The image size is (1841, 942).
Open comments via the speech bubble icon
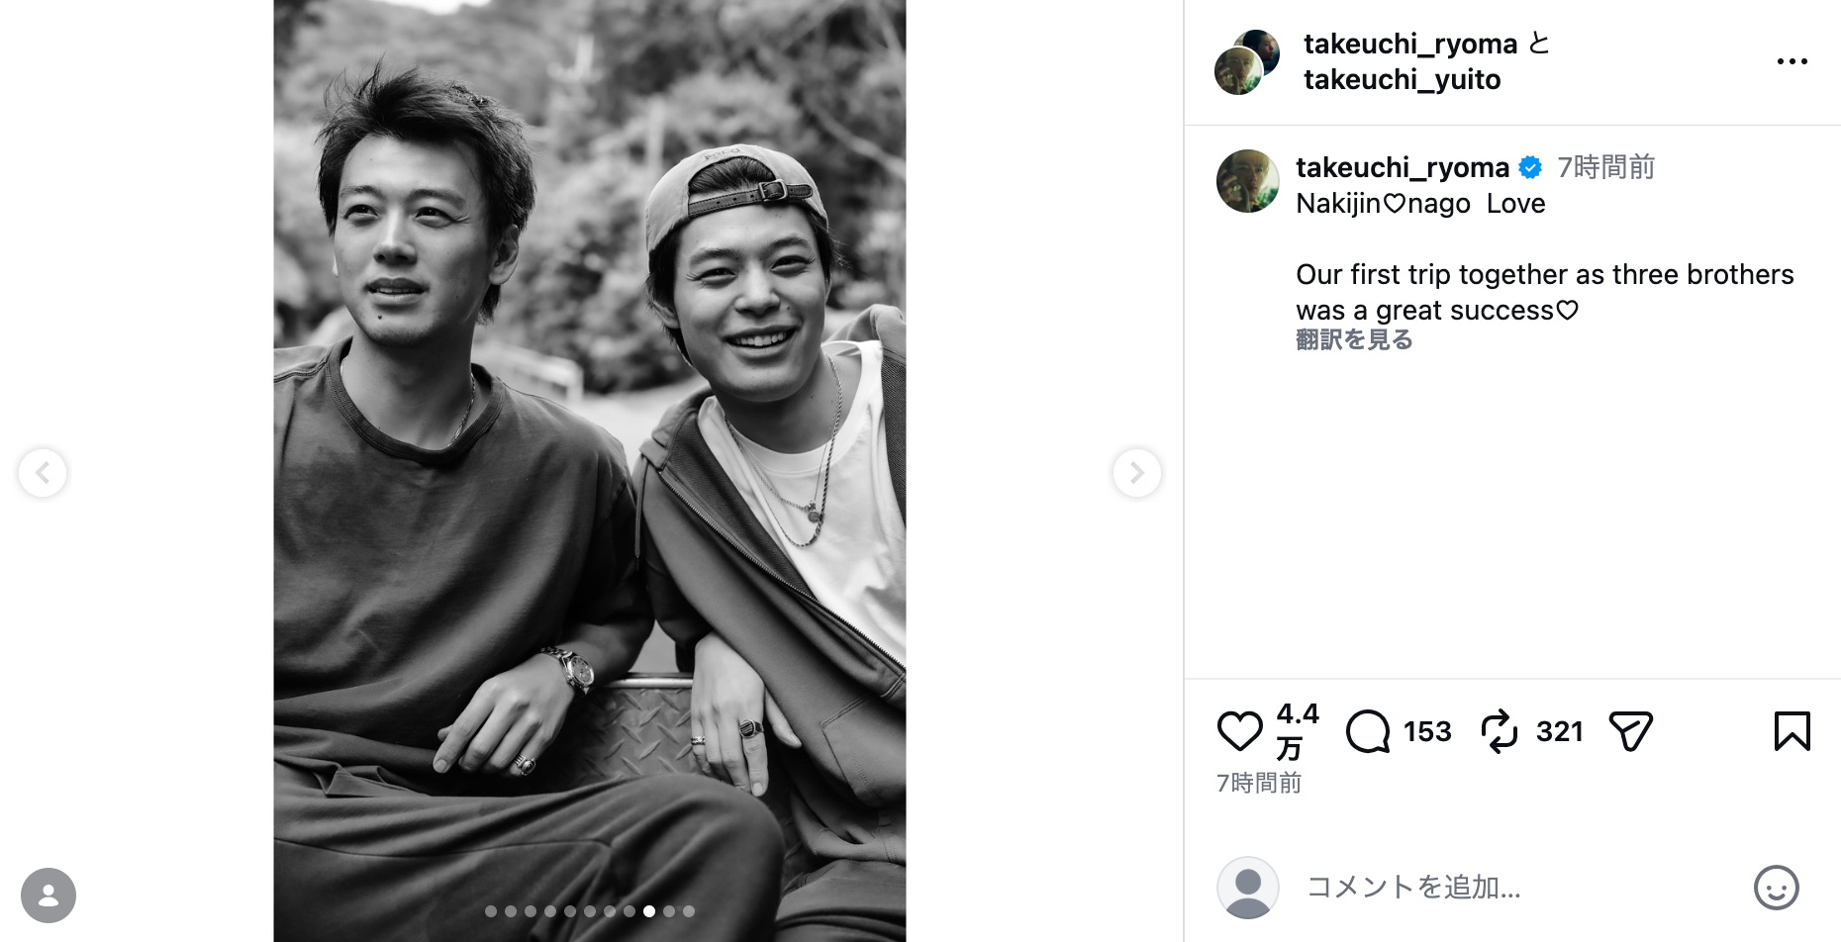pos(1369,732)
